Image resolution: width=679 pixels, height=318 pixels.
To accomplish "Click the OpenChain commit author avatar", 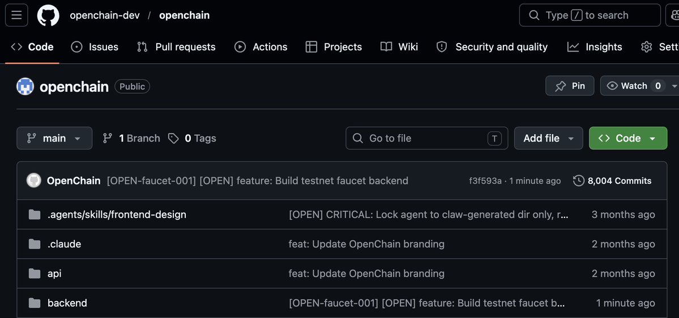I will [34, 181].
